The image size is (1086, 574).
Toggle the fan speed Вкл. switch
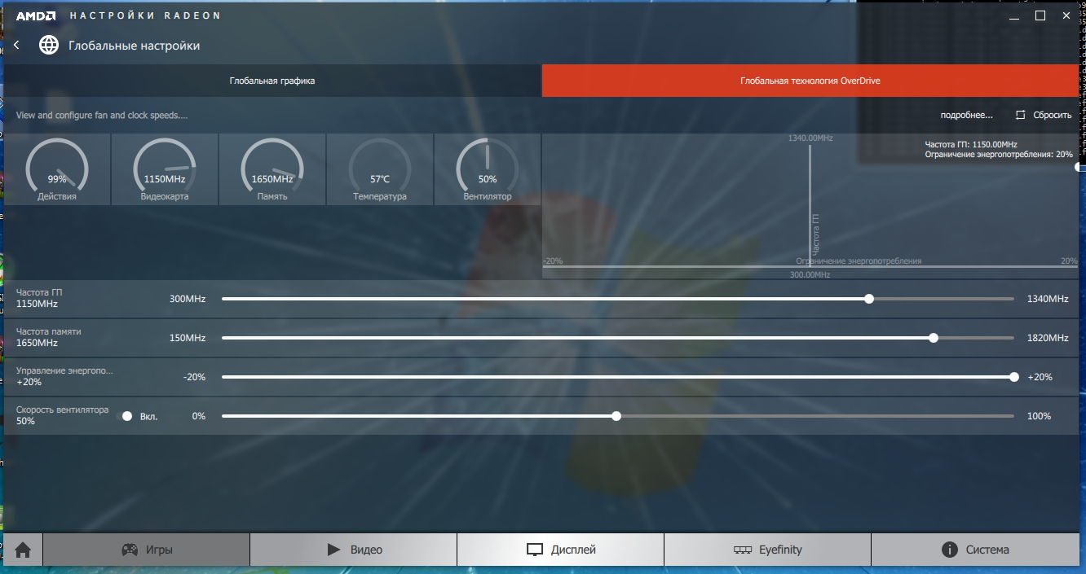[x=127, y=416]
